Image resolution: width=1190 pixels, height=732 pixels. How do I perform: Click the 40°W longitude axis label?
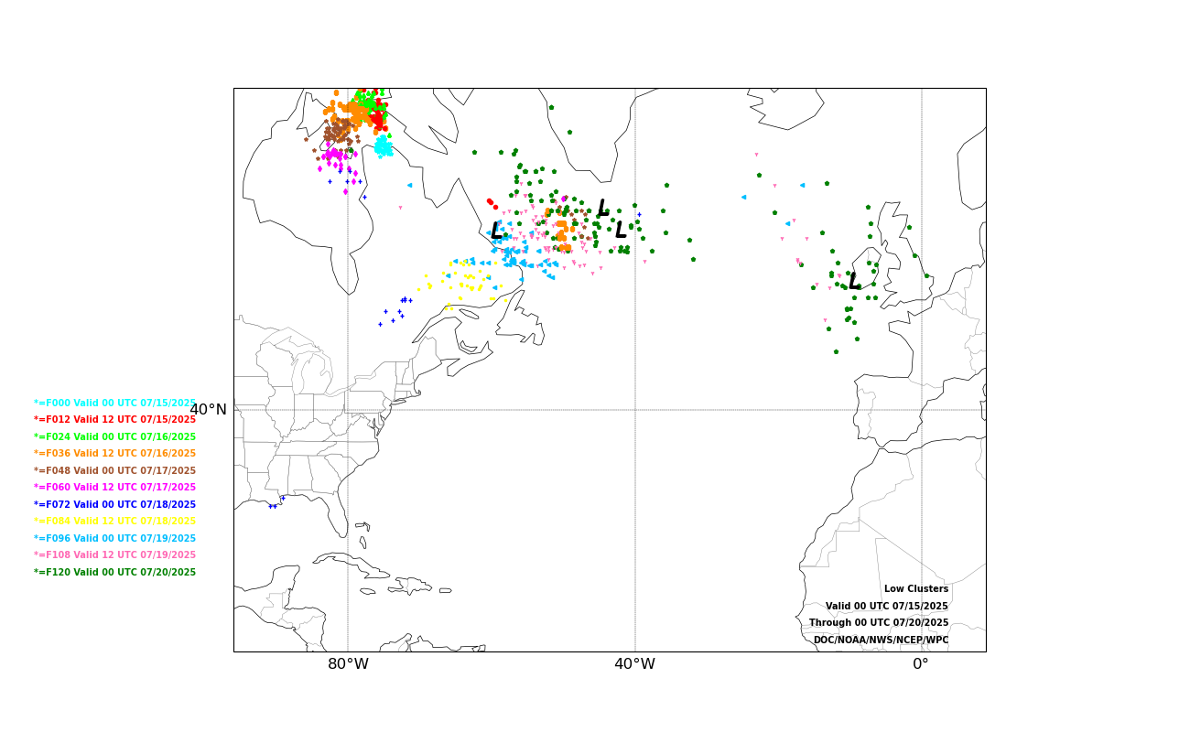coord(634,664)
